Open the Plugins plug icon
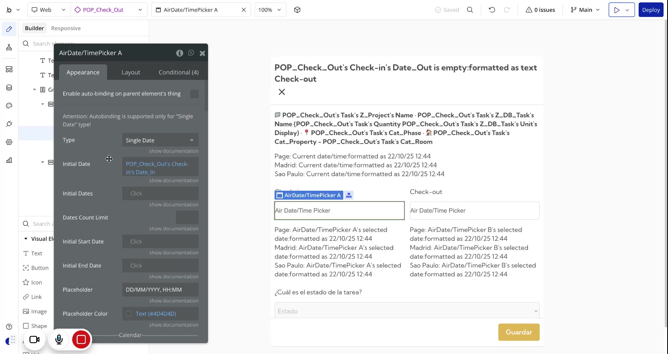This screenshot has height=354, width=668. [x=9, y=124]
